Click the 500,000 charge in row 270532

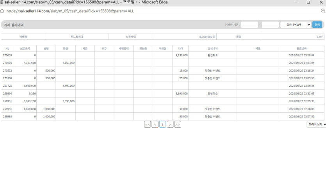click(x=50, y=71)
